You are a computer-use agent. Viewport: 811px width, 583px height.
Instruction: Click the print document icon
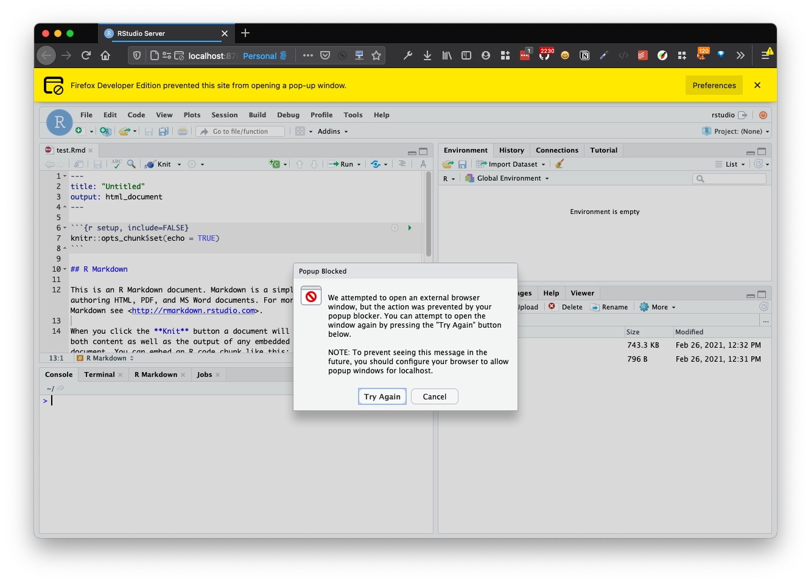click(x=183, y=131)
